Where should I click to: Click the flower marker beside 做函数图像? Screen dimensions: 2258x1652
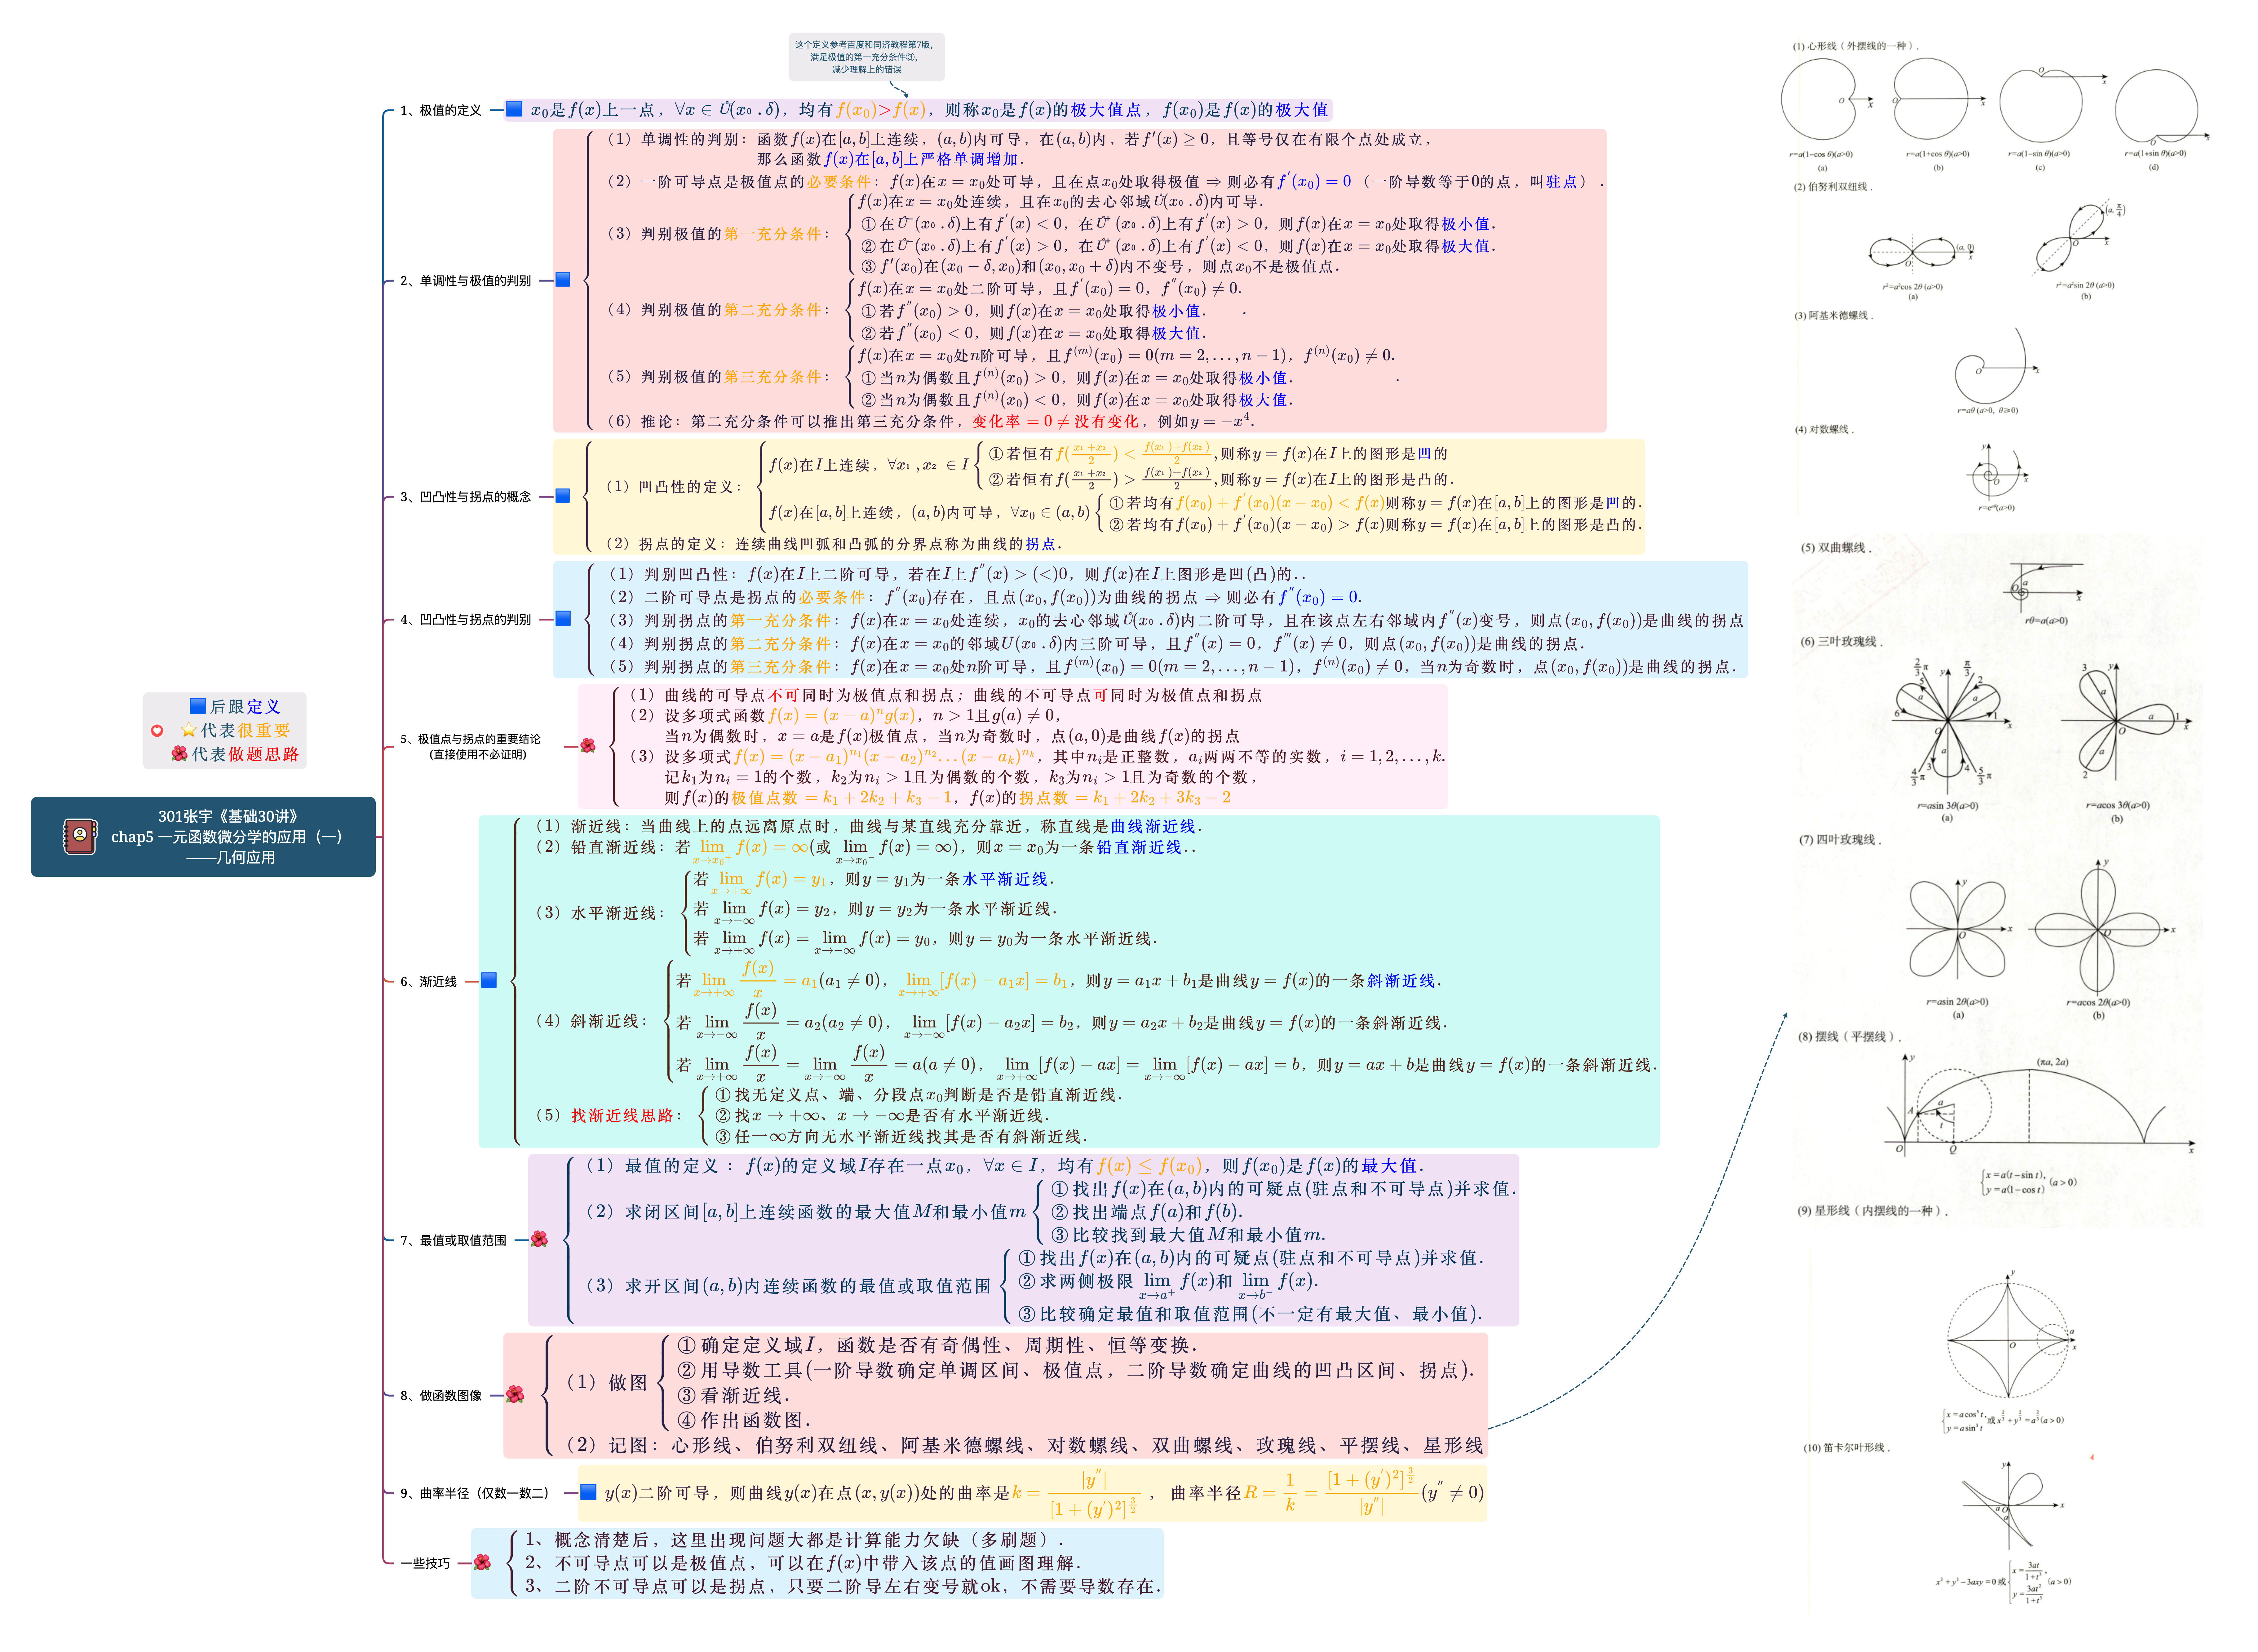[x=515, y=1395]
